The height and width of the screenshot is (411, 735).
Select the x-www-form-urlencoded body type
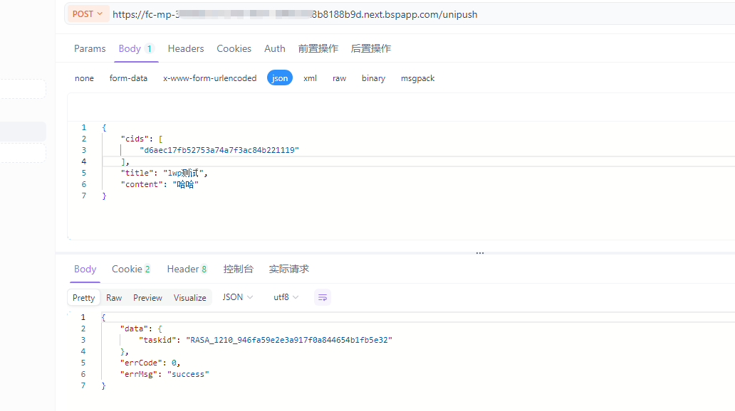(x=209, y=78)
